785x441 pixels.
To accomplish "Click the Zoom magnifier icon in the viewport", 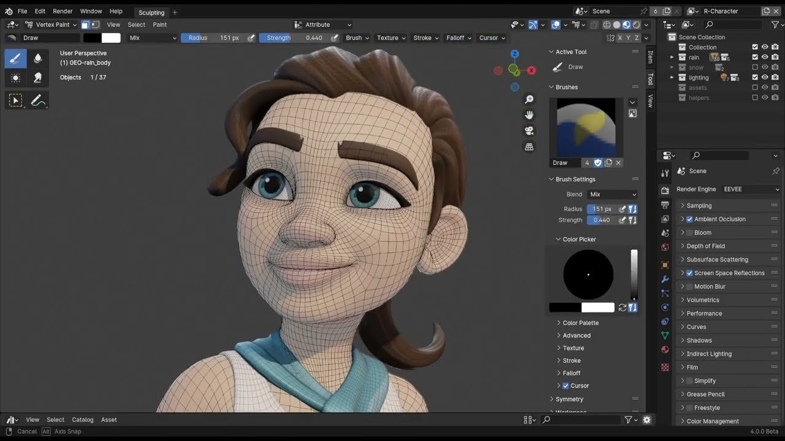I will tap(529, 98).
